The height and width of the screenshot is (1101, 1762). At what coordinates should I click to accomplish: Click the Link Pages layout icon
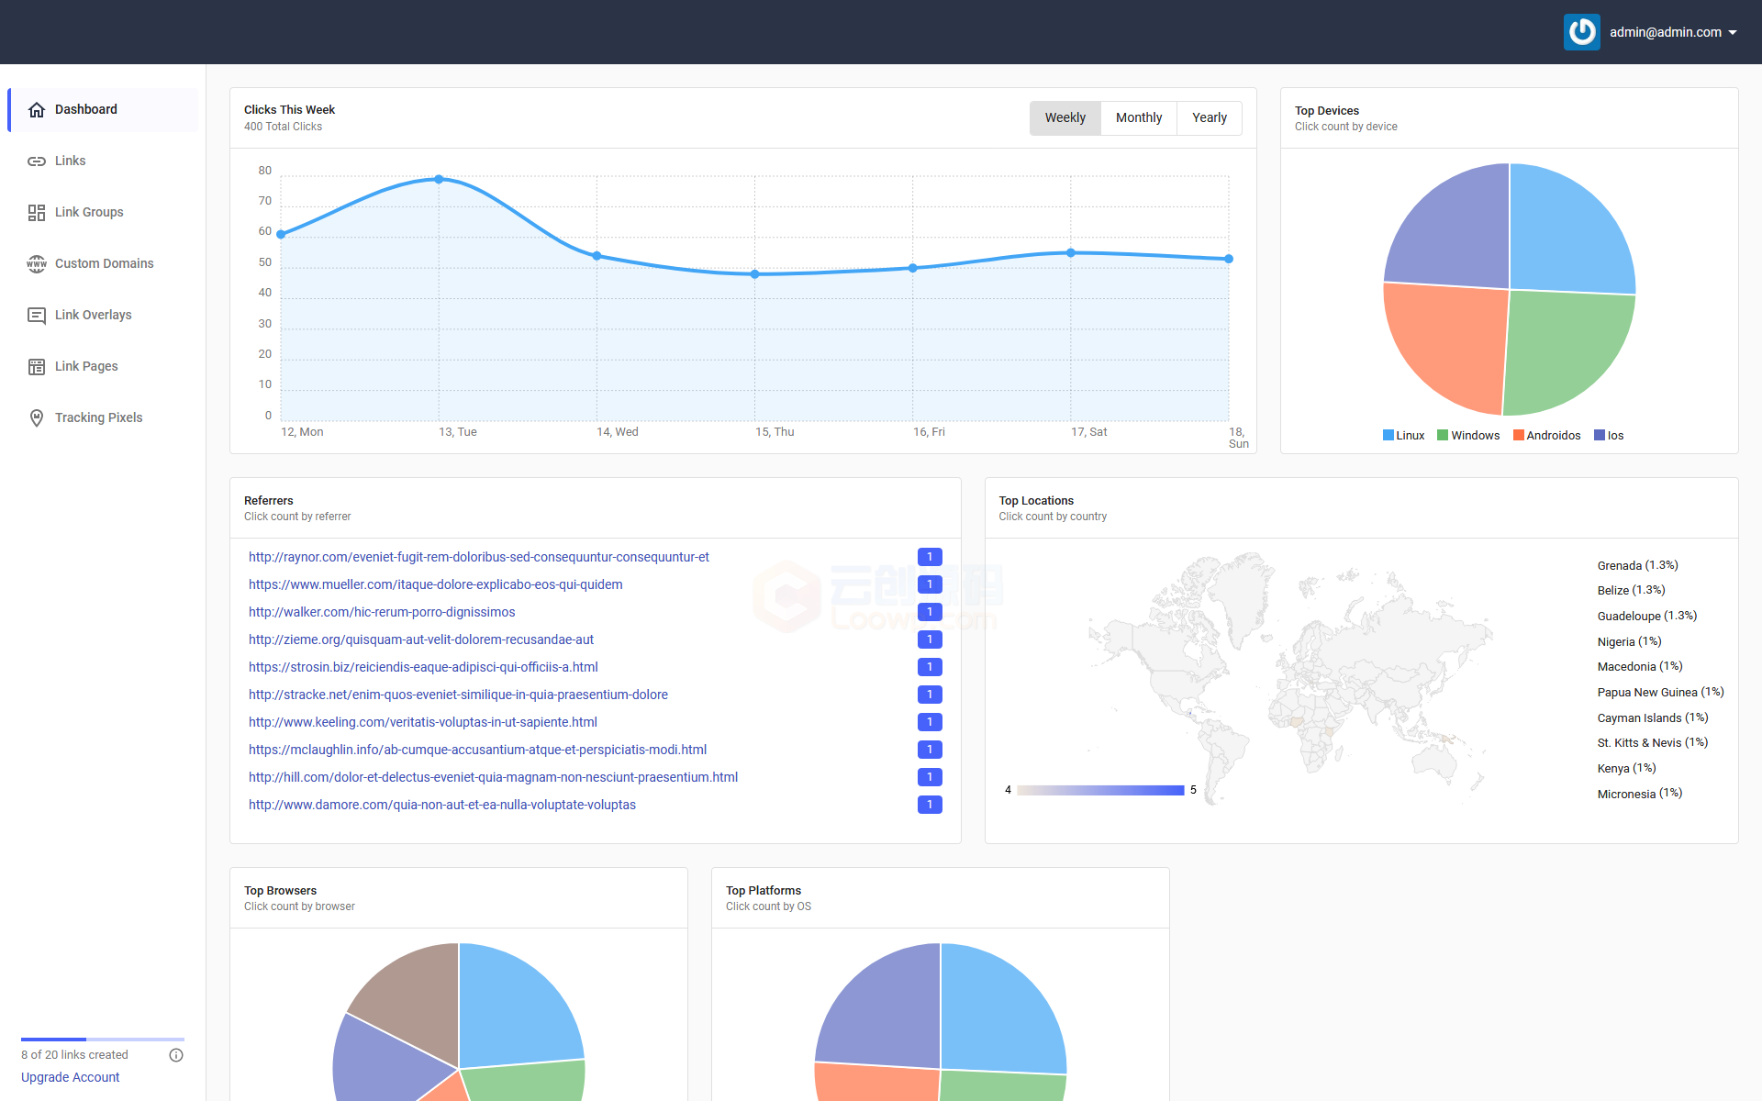37,367
